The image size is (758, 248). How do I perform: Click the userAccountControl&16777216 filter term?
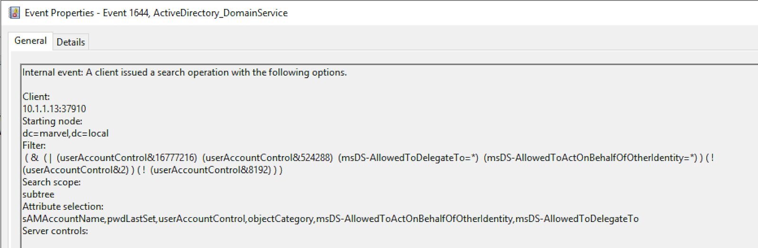(x=127, y=158)
